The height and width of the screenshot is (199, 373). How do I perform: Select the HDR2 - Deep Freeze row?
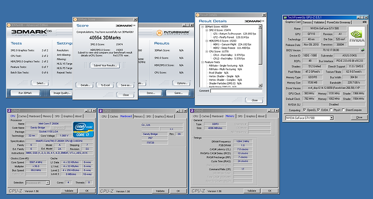(232, 48)
